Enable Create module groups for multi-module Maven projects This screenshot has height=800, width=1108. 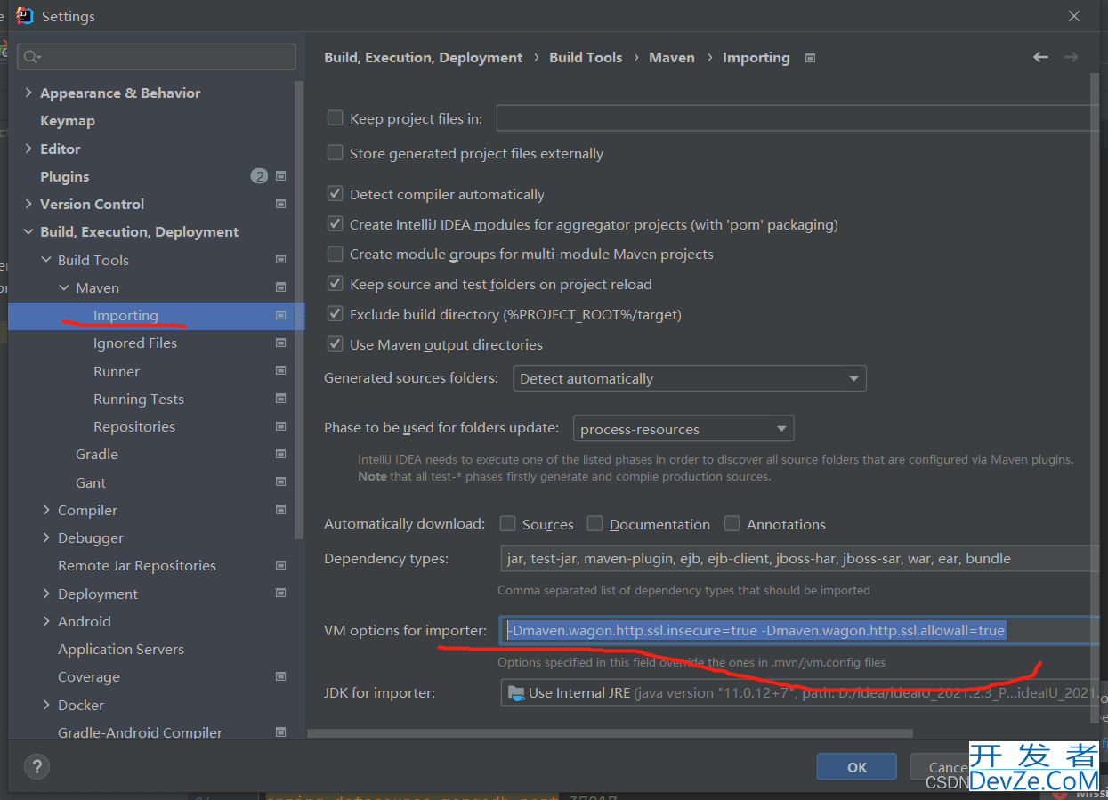click(x=335, y=254)
